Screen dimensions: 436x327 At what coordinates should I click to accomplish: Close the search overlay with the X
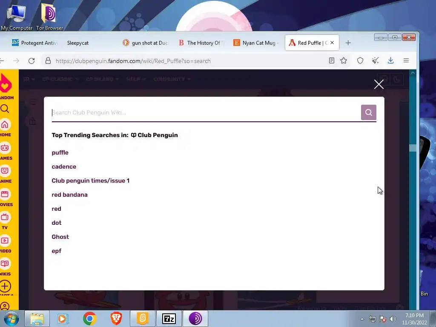click(379, 84)
